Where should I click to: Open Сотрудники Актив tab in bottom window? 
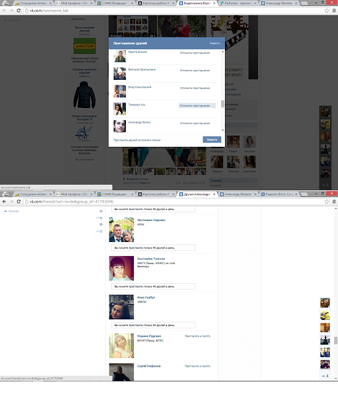tap(33, 194)
